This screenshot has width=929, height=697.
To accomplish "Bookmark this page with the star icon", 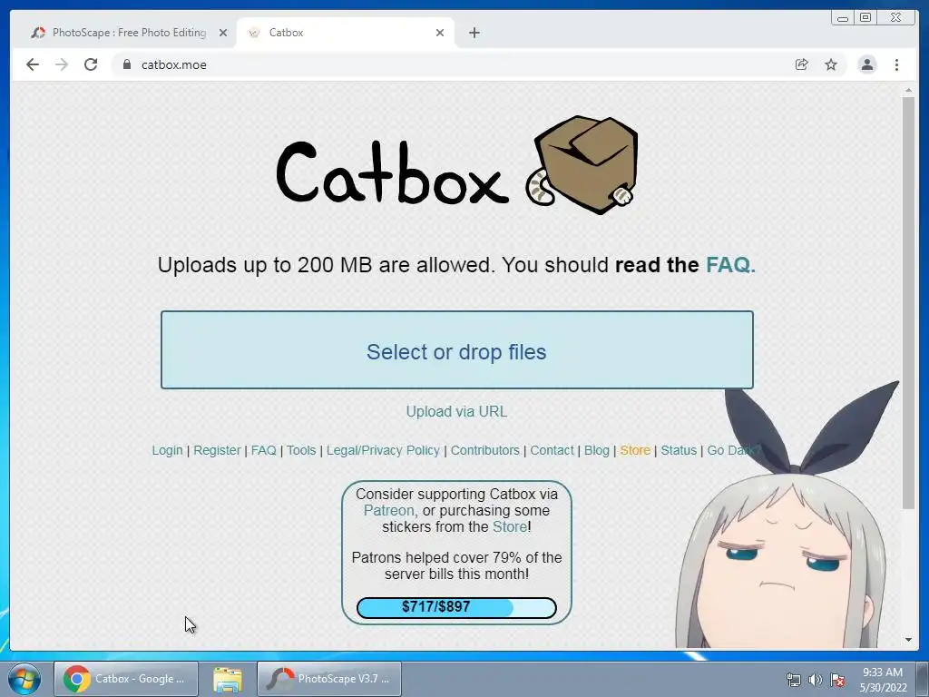I will point(831,64).
